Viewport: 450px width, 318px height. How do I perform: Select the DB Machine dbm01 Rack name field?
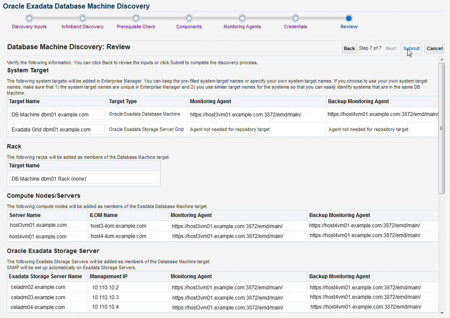[83, 178]
